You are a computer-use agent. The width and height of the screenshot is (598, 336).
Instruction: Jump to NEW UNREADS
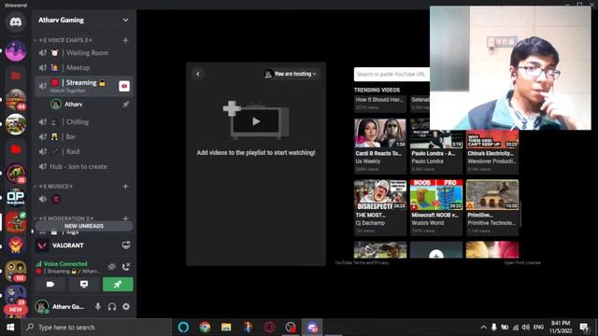[84, 226]
